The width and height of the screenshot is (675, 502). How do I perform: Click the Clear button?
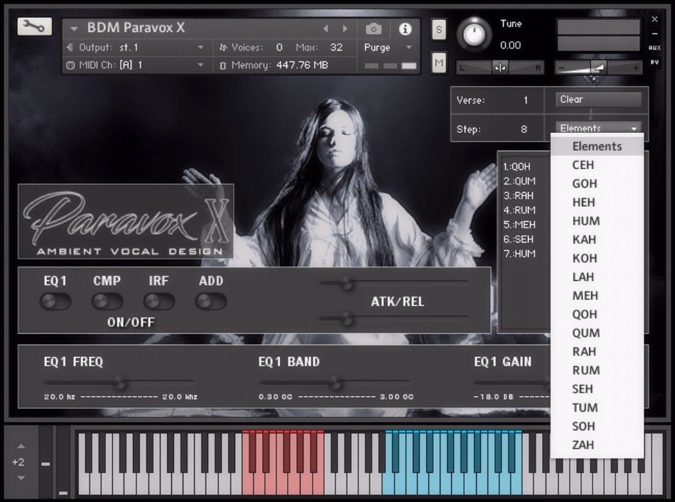tap(598, 100)
